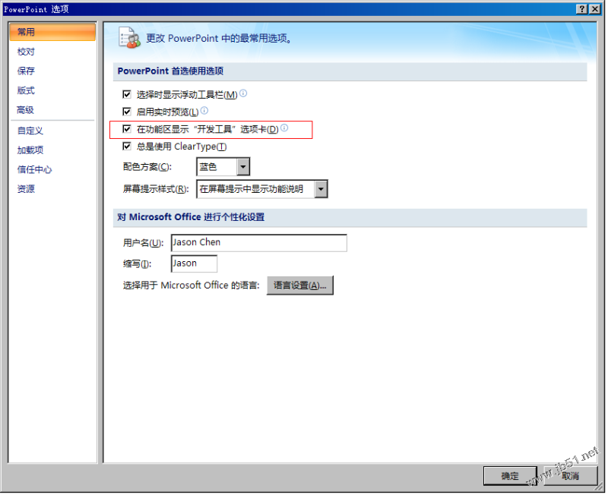This screenshot has width=608, height=495.
Task: Open the 高级 settings category
Action: click(26, 110)
